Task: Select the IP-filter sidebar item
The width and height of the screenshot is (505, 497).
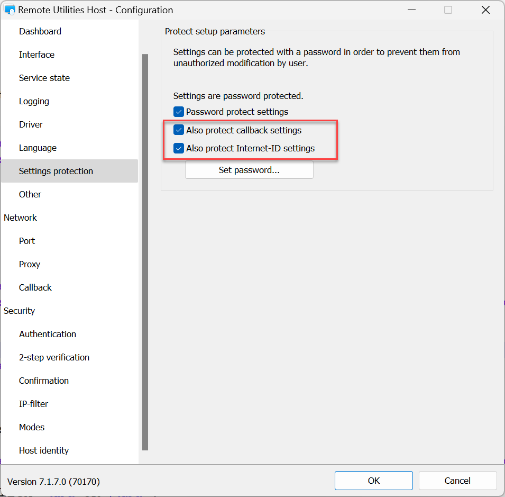Action: point(33,404)
